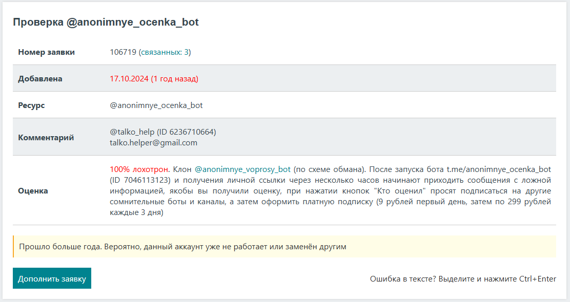Viewport: 570px width, 302px height.
Task: Click the 'Ошибка в тексте? Выделите и нажмите Ctrl+Enter' hint
Action: pos(463,279)
